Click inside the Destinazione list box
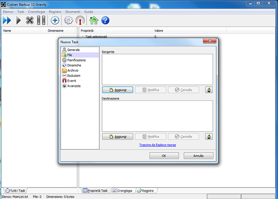Image resolution: width=278 pixels, height=199 pixels. [x=157, y=116]
